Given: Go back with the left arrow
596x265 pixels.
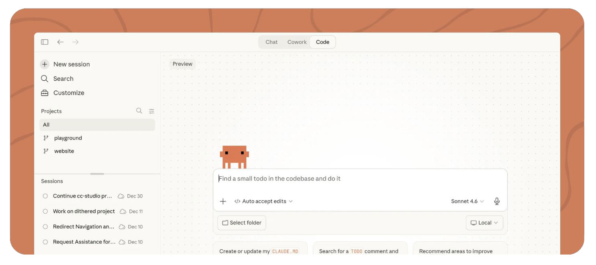Looking at the screenshot, I should tap(60, 42).
